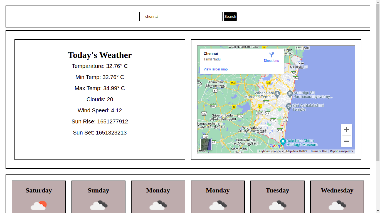Focus the city search field containing chennai

point(181,16)
